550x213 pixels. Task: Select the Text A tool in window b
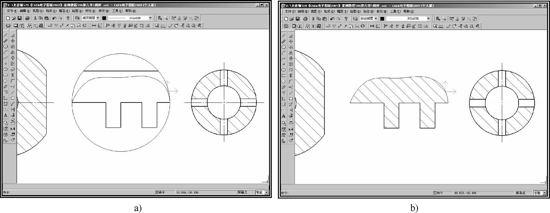click(x=284, y=116)
